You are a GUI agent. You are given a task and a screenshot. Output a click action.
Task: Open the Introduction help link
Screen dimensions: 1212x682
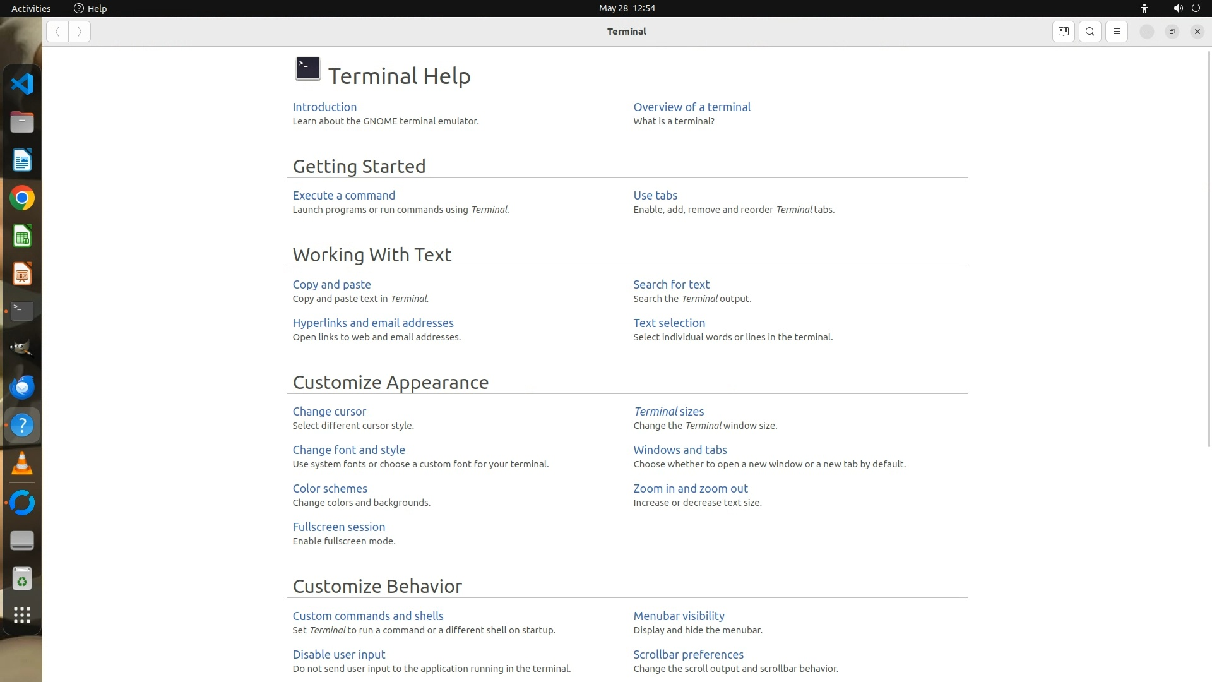[x=324, y=107]
